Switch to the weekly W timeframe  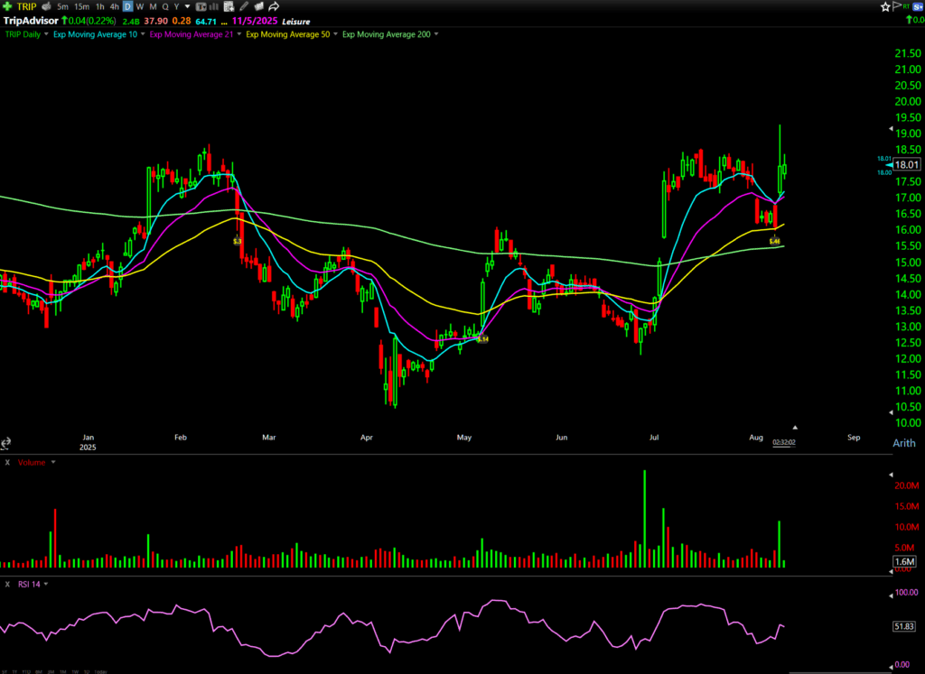[139, 6]
